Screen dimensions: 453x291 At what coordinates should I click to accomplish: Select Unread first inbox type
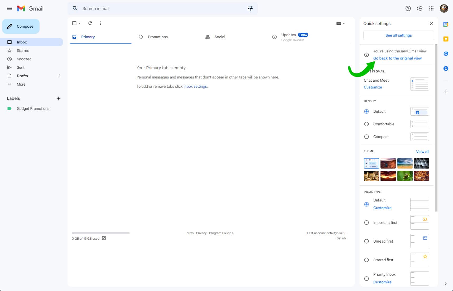point(366,241)
